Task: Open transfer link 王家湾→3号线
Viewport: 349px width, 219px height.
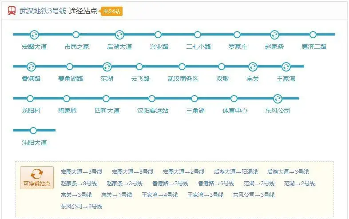Action: point(206,195)
